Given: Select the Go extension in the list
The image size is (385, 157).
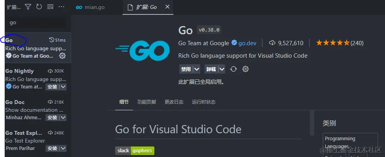Looking at the screenshot, I should tap(38, 48).
